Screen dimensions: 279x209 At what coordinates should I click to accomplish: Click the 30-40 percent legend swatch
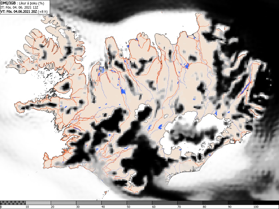tap(89, 203)
